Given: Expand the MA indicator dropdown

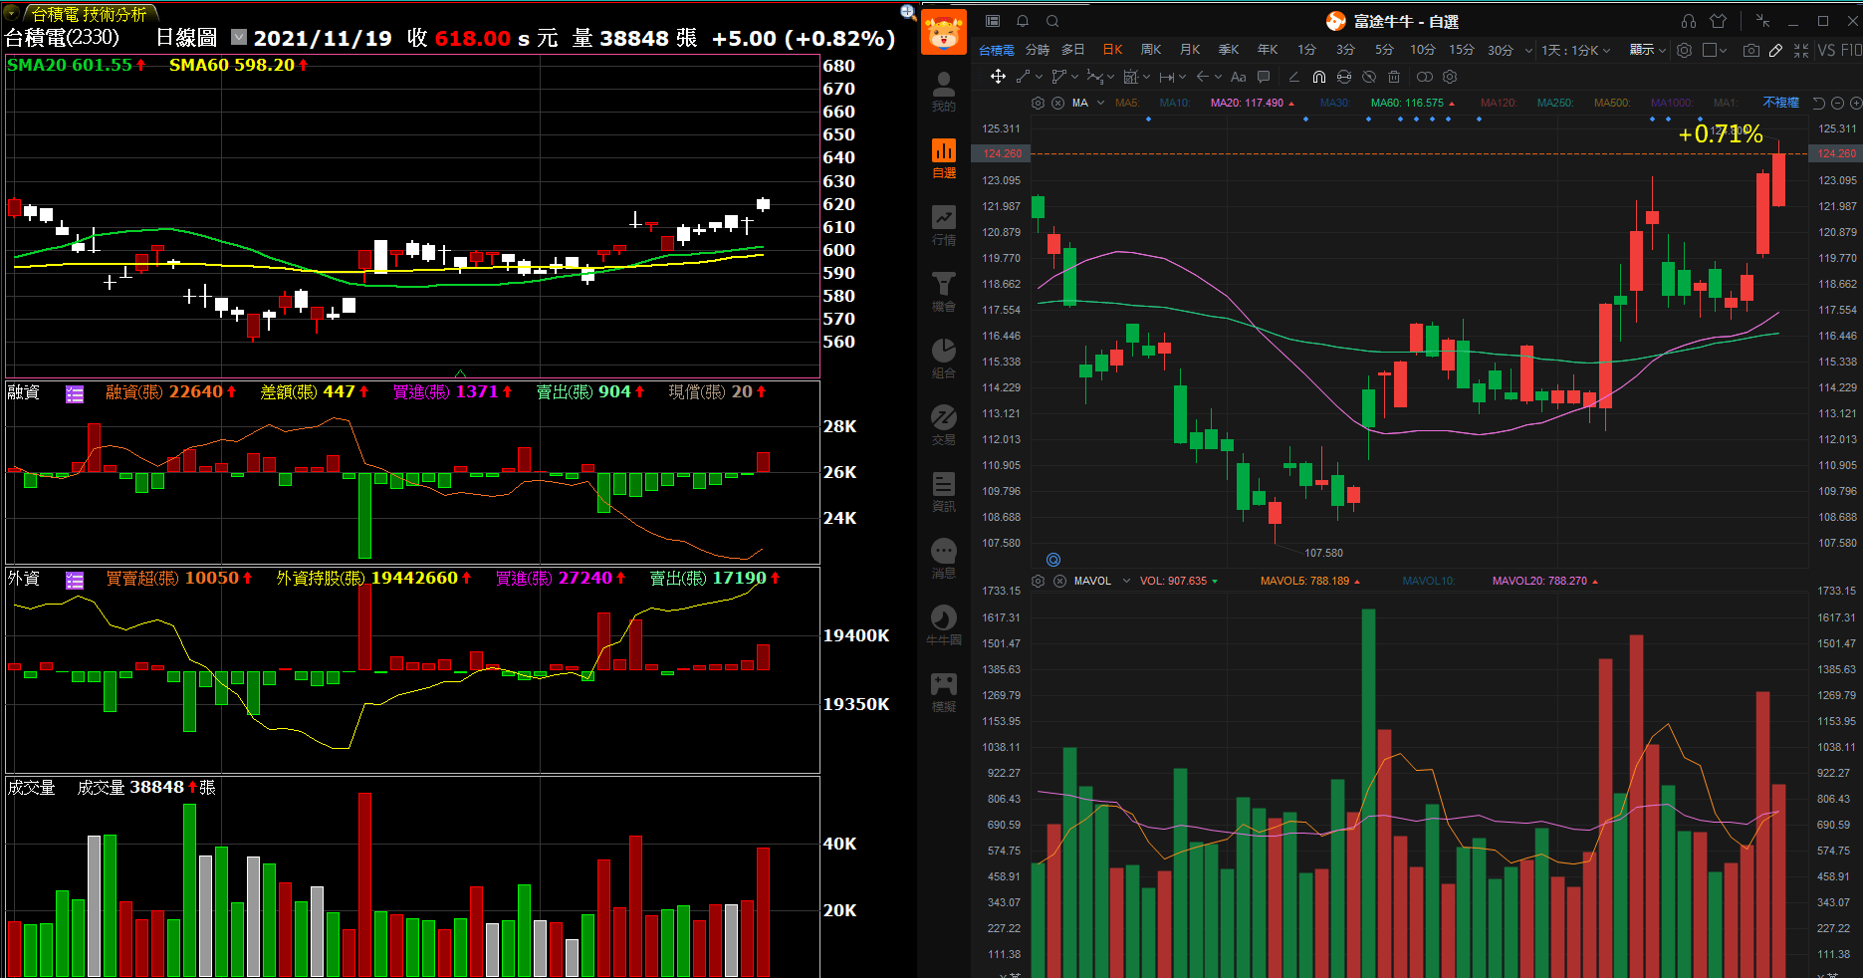Looking at the screenshot, I should pyautogui.click(x=1101, y=103).
